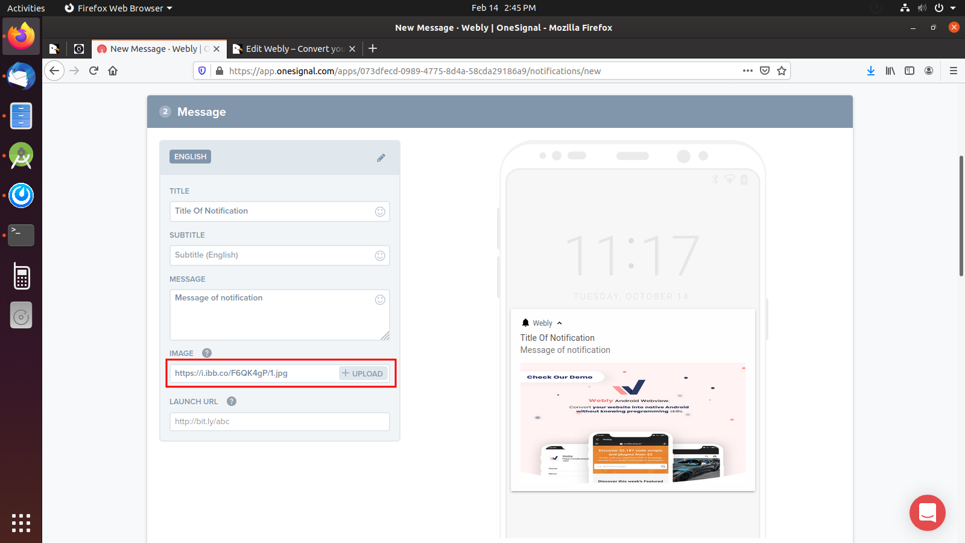Image resolution: width=965 pixels, height=543 pixels.
Task: Open Firefox account menu
Action: pos(929,71)
